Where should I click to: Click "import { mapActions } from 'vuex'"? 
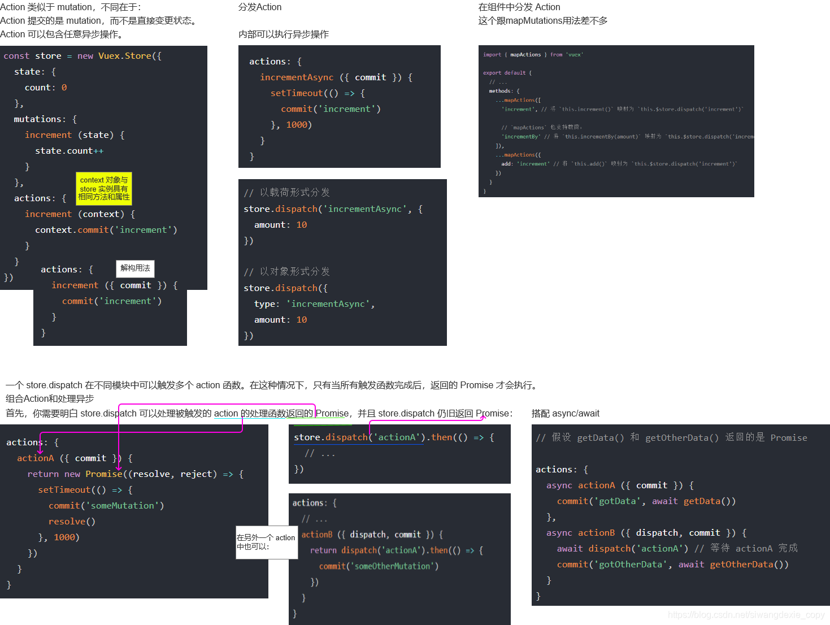click(533, 55)
